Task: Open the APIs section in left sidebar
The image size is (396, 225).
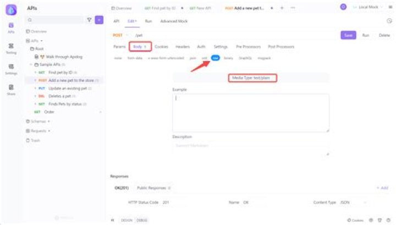Action: 11,28
